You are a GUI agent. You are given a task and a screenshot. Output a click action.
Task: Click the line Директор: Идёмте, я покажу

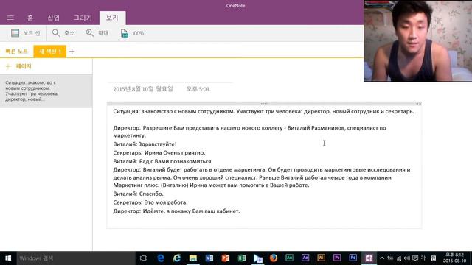[x=177, y=211]
